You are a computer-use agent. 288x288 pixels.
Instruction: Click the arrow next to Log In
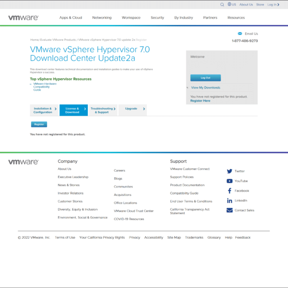(x=278, y=4)
